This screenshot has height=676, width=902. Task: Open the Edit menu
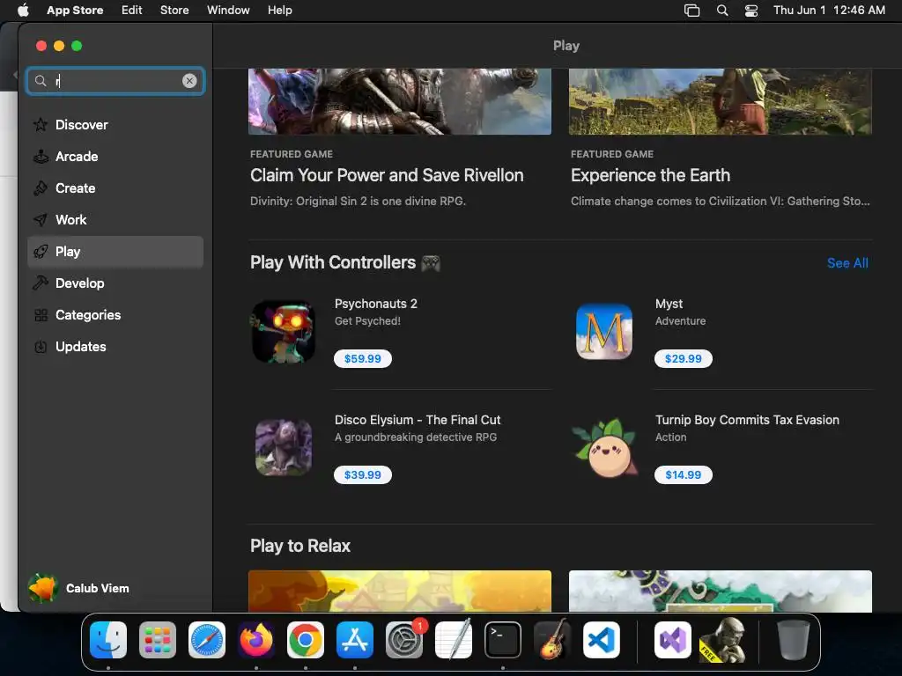(x=132, y=11)
